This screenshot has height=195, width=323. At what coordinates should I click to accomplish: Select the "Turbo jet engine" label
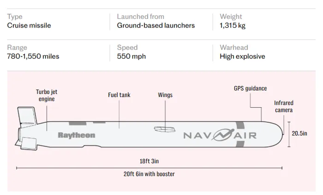pos(47,95)
